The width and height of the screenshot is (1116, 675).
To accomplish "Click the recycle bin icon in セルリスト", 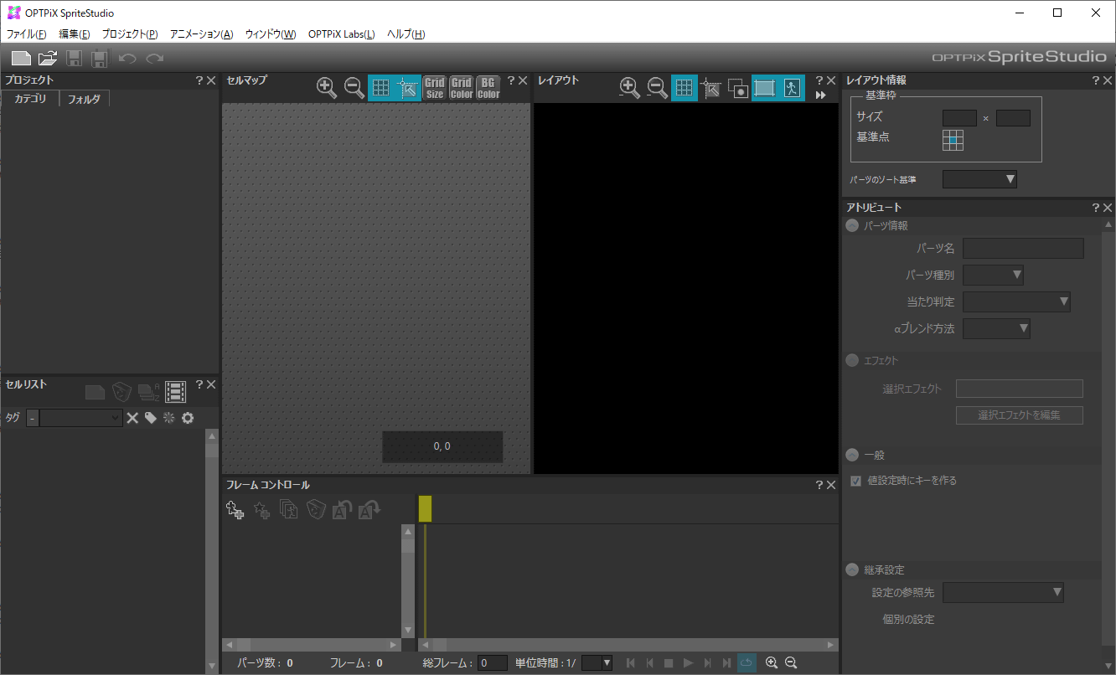I will click(122, 392).
